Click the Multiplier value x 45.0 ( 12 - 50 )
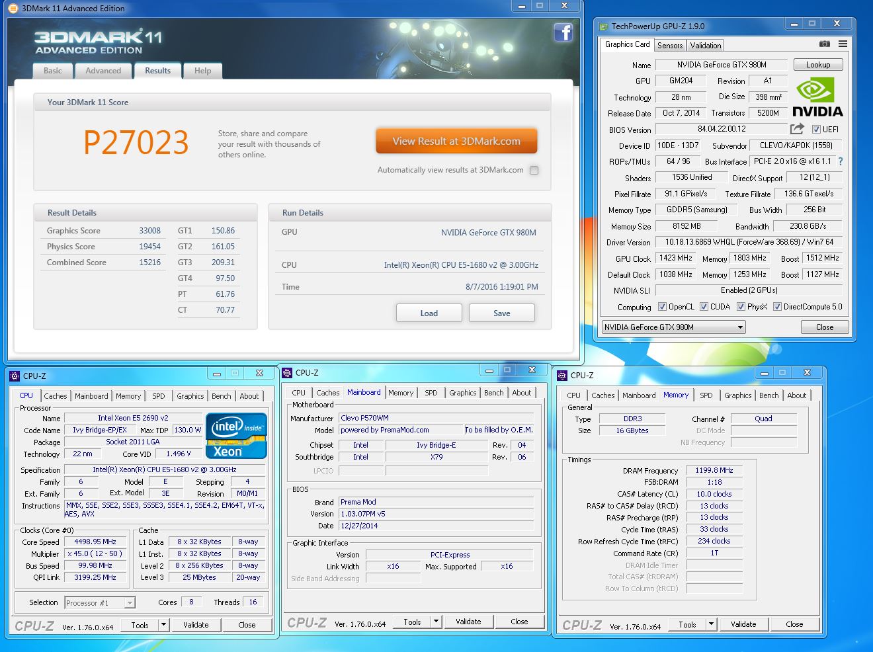Screen dimensions: 873x652 point(95,553)
